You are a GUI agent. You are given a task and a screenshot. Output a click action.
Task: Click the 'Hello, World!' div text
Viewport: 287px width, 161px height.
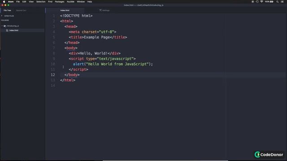click(x=93, y=53)
